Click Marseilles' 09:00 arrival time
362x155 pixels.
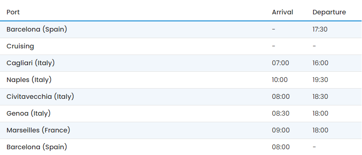[281, 130]
